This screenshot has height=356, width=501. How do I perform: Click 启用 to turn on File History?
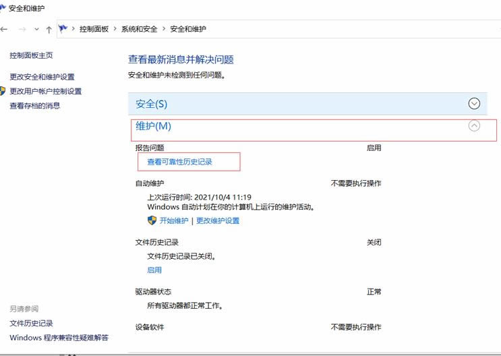(154, 270)
